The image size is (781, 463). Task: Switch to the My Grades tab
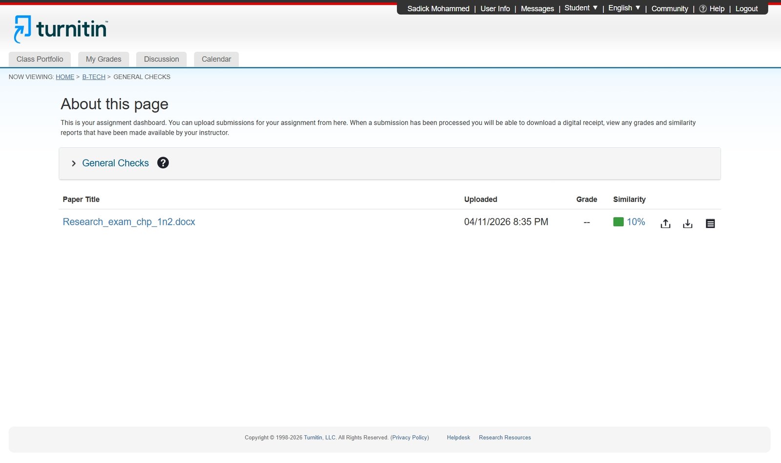tap(103, 59)
